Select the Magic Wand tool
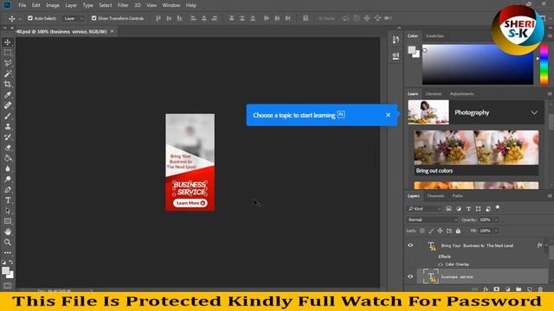The image size is (554, 311). coord(8,73)
